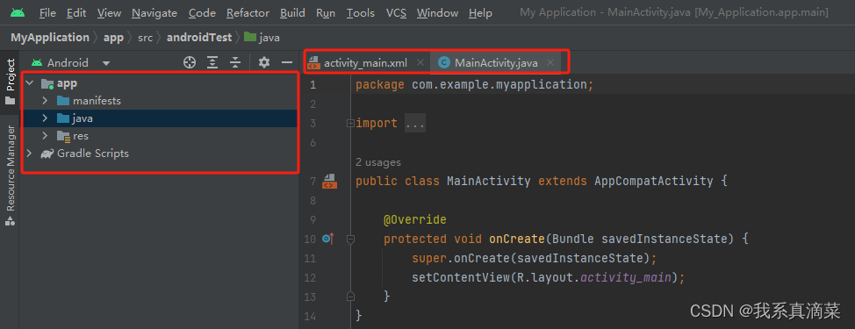Open the View menu
Image resolution: width=855 pixels, height=329 pixels.
pyautogui.click(x=109, y=13)
